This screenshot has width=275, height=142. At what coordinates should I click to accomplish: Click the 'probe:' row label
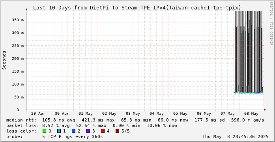click(x=14, y=136)
